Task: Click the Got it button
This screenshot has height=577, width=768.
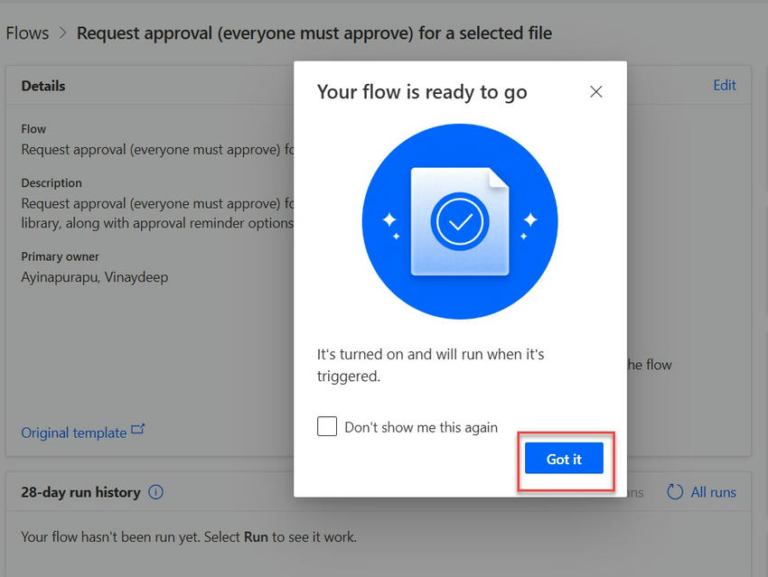Action: [564, 459]
